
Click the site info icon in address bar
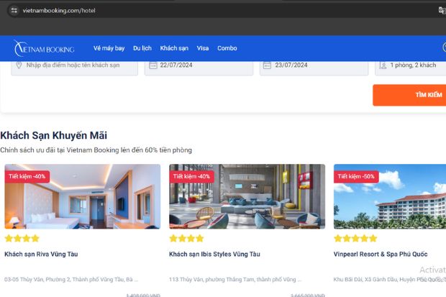(x=14, y=11)
